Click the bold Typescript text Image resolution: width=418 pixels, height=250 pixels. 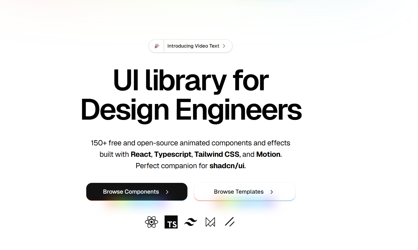(173, 154)
